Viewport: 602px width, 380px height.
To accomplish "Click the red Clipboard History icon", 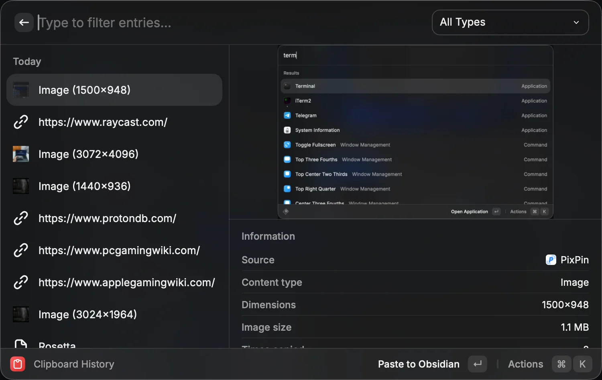I will 18,364.
